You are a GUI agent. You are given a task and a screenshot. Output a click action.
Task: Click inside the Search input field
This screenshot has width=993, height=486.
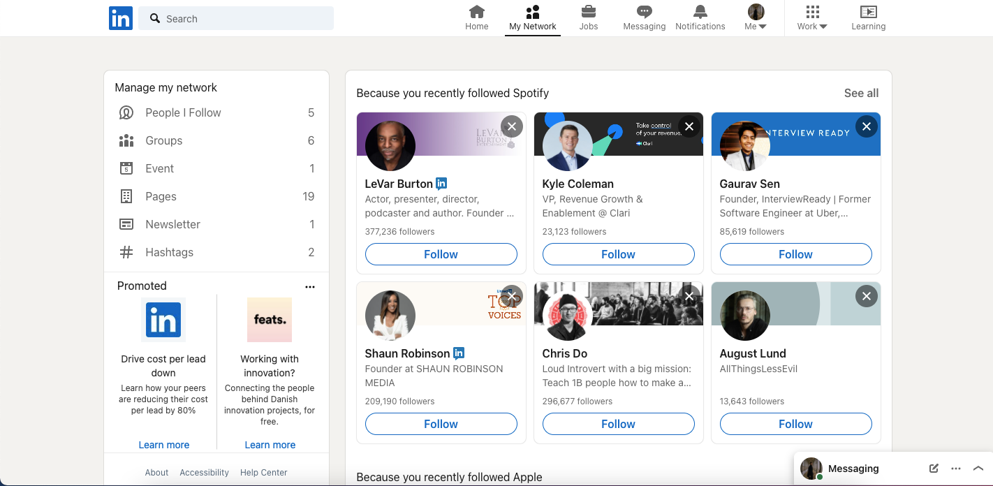(235, 18)
